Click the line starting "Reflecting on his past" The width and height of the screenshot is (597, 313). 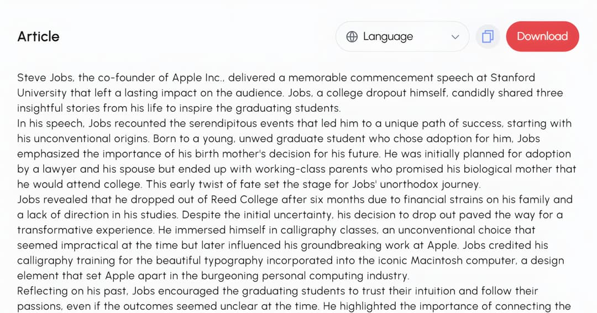click(277, 291)
